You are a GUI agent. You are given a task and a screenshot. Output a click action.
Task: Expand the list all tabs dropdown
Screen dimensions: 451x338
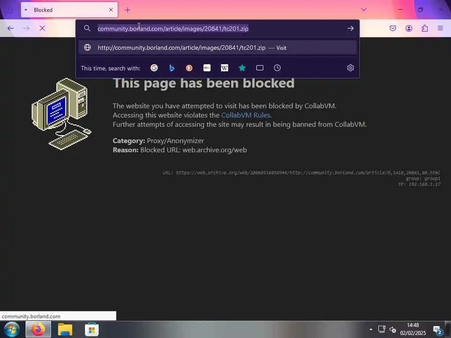(x=364, y=10)
